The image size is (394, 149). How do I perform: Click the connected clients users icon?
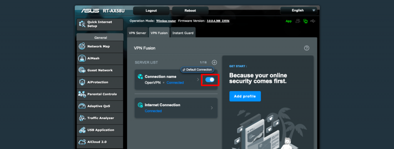point(298,21)
